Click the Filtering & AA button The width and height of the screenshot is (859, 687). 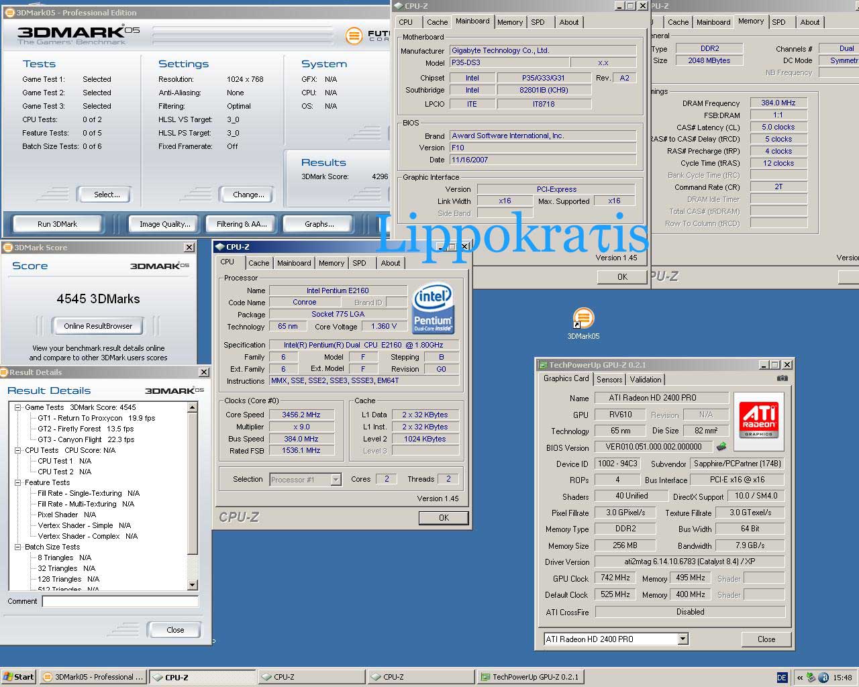coord(242,224)
